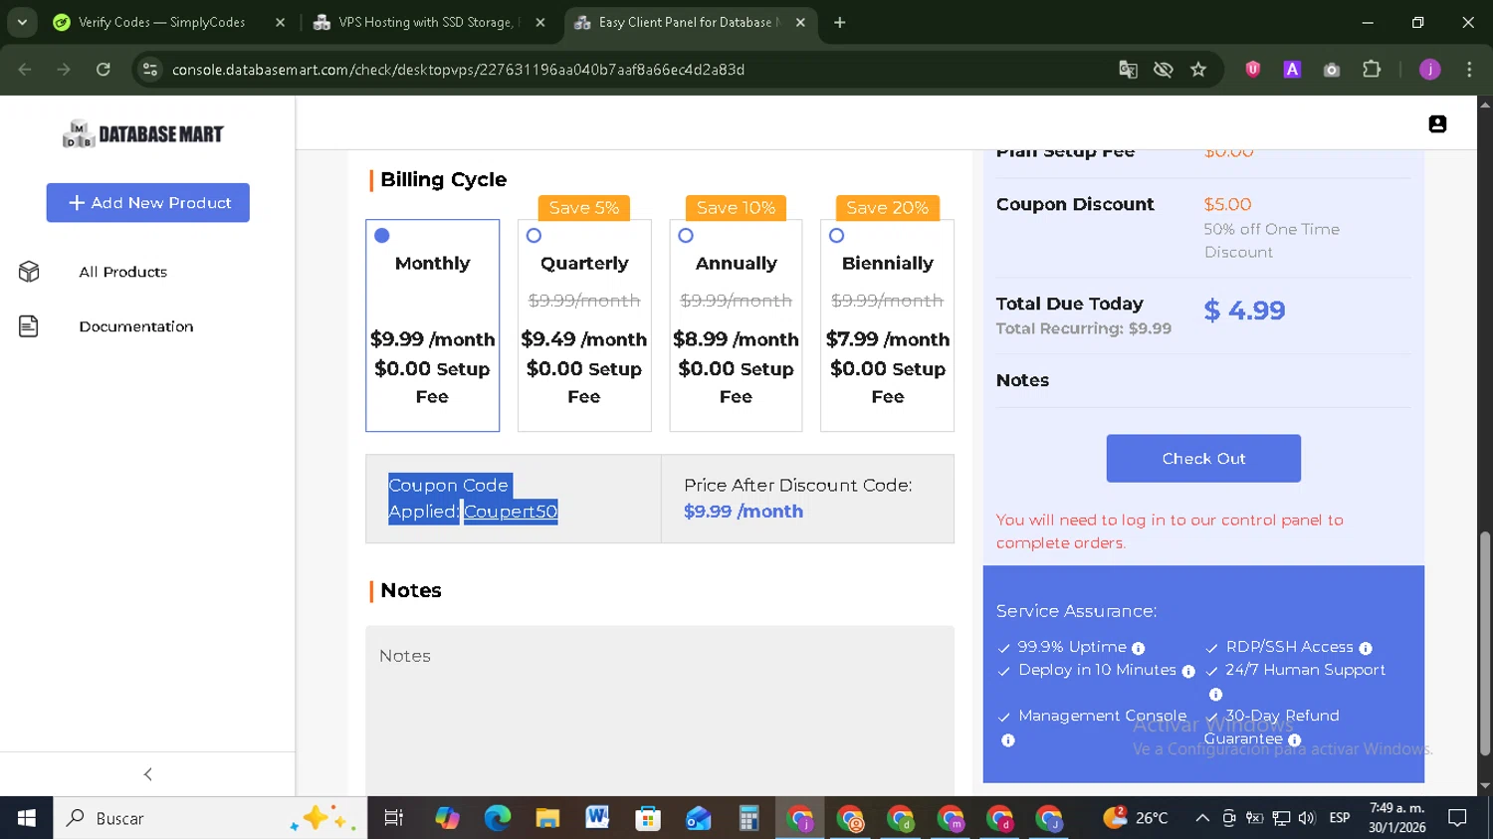Screen dimensions: 1493x839
Task: Show hidden system tray icons
Action: (x=1202, y=818)
